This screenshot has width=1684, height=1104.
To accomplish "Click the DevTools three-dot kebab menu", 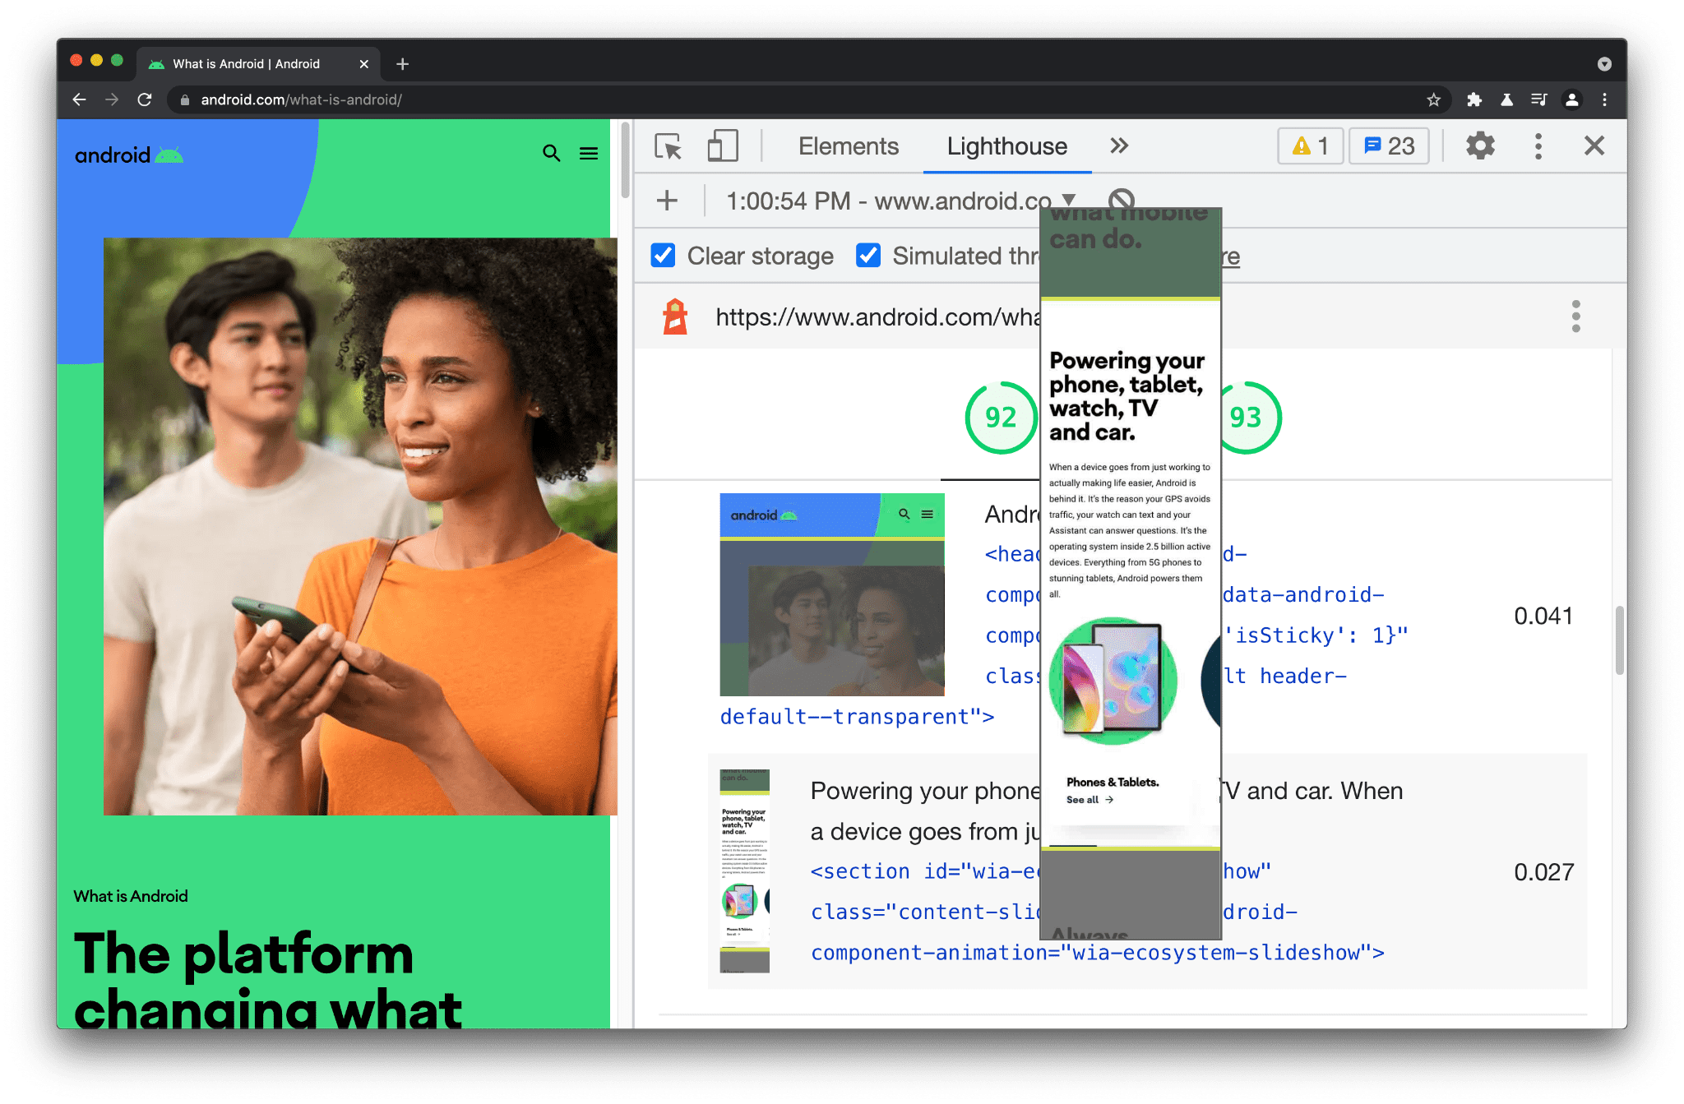I will coord(1538,146).
